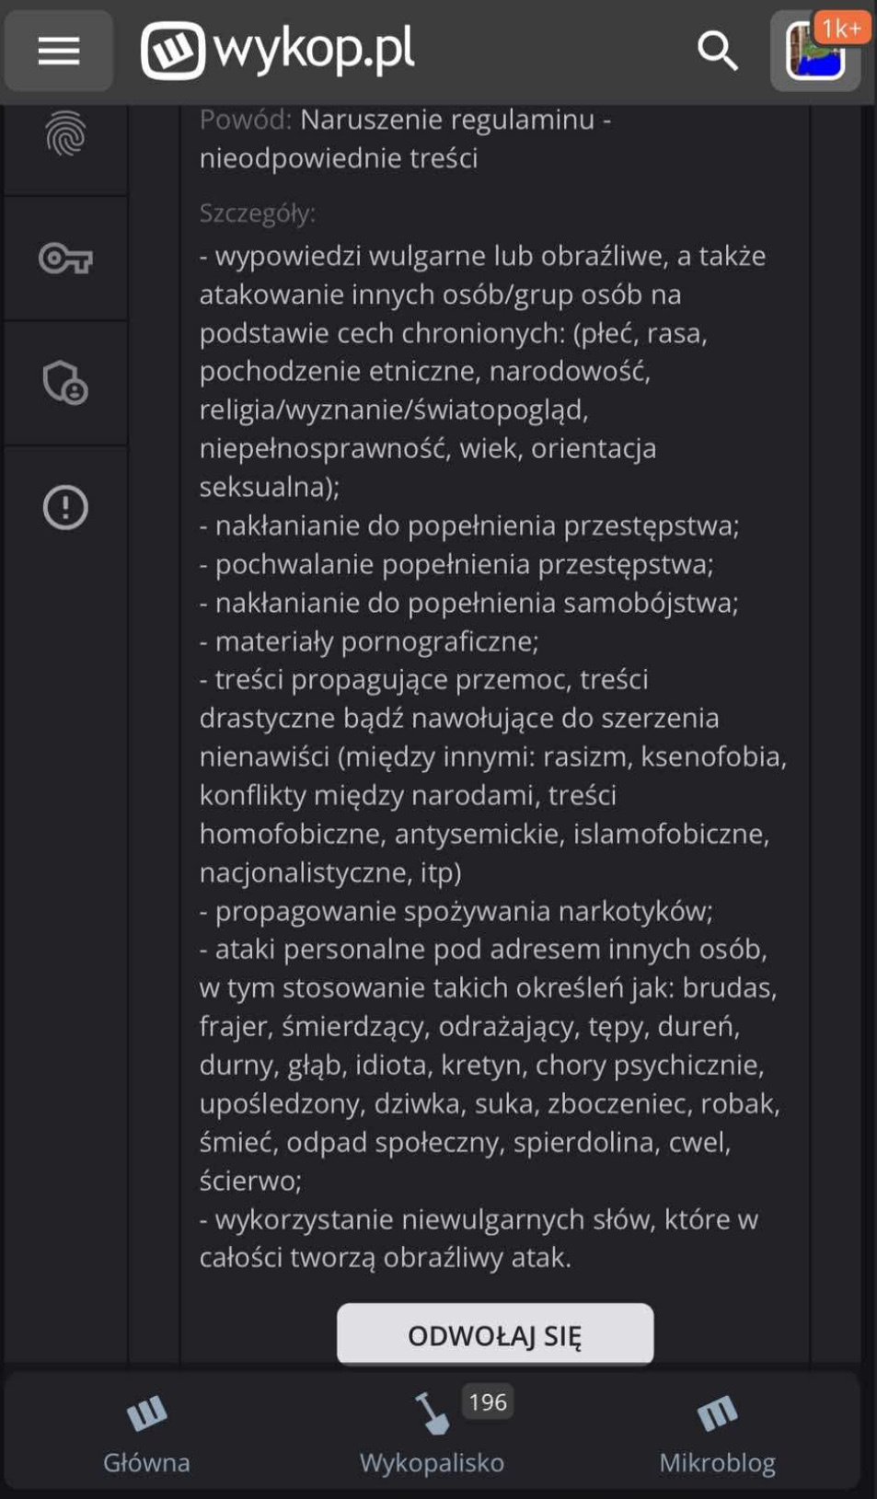This screenshot has height=1499, width=877.
Task: Tap the Mikroblog icon in bottom bar
Action: (717, 1413)
